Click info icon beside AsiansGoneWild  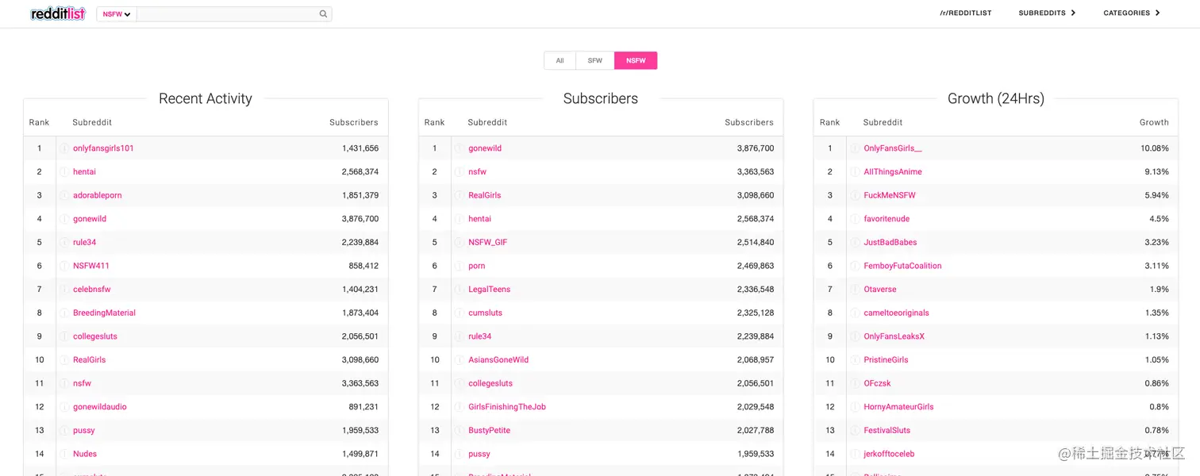coord(459,360)
